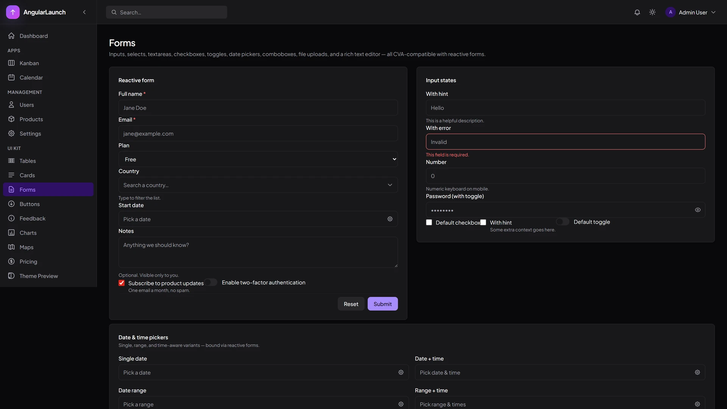Click the Kanban board icon
The image size is (727, 409).
pos(11,63)
